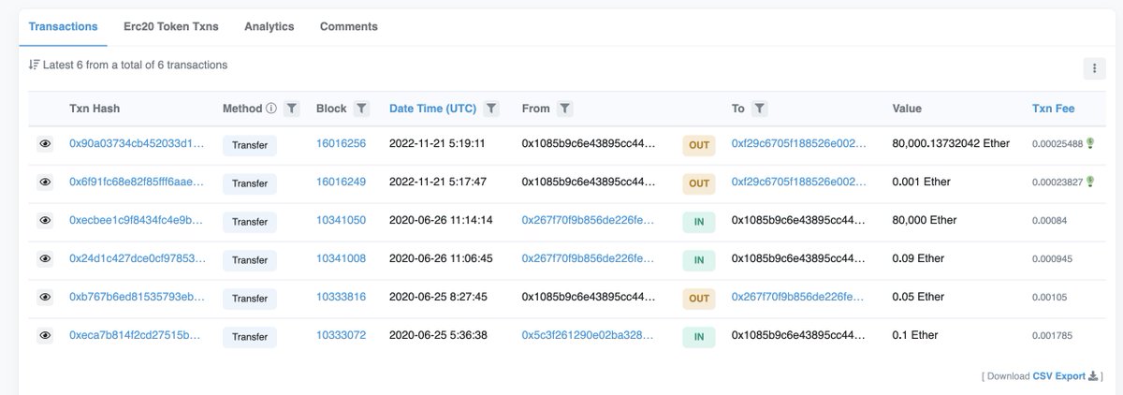Screen dimensions: 1123x395
Task: Select date 2022-11-21 5:19:11
Action: coord(437,144)
